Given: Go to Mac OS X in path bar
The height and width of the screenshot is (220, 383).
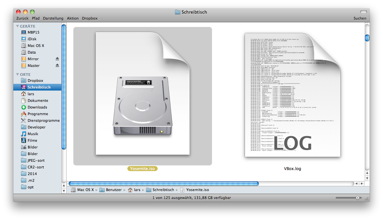Looking at the screenshot, I should click(x=83, y=190).
